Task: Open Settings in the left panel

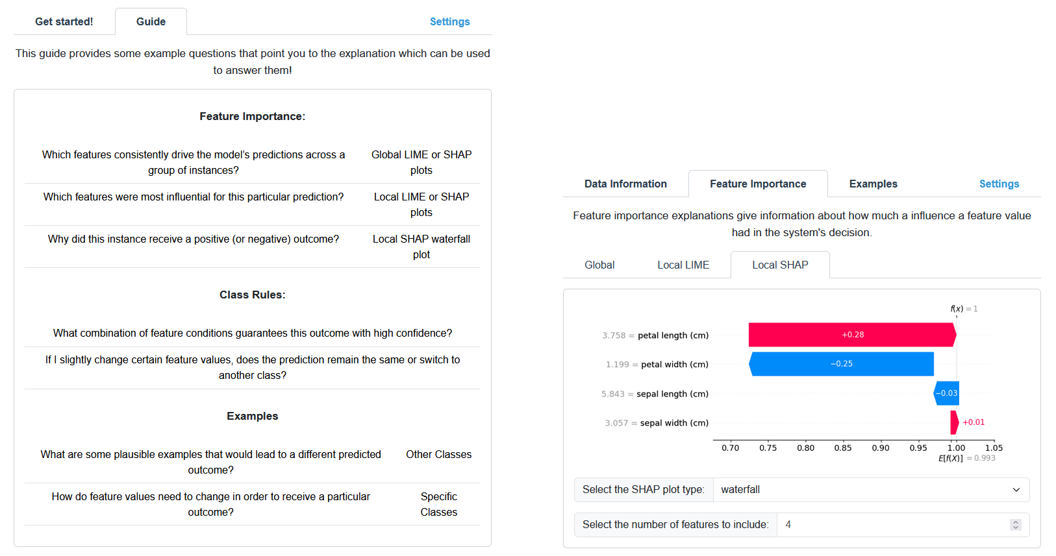Action: (449, 21)
